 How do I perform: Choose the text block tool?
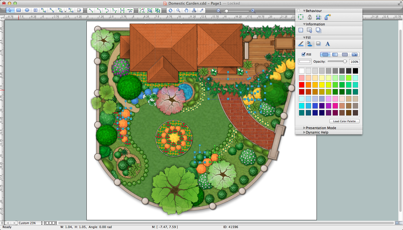point(36,10)
